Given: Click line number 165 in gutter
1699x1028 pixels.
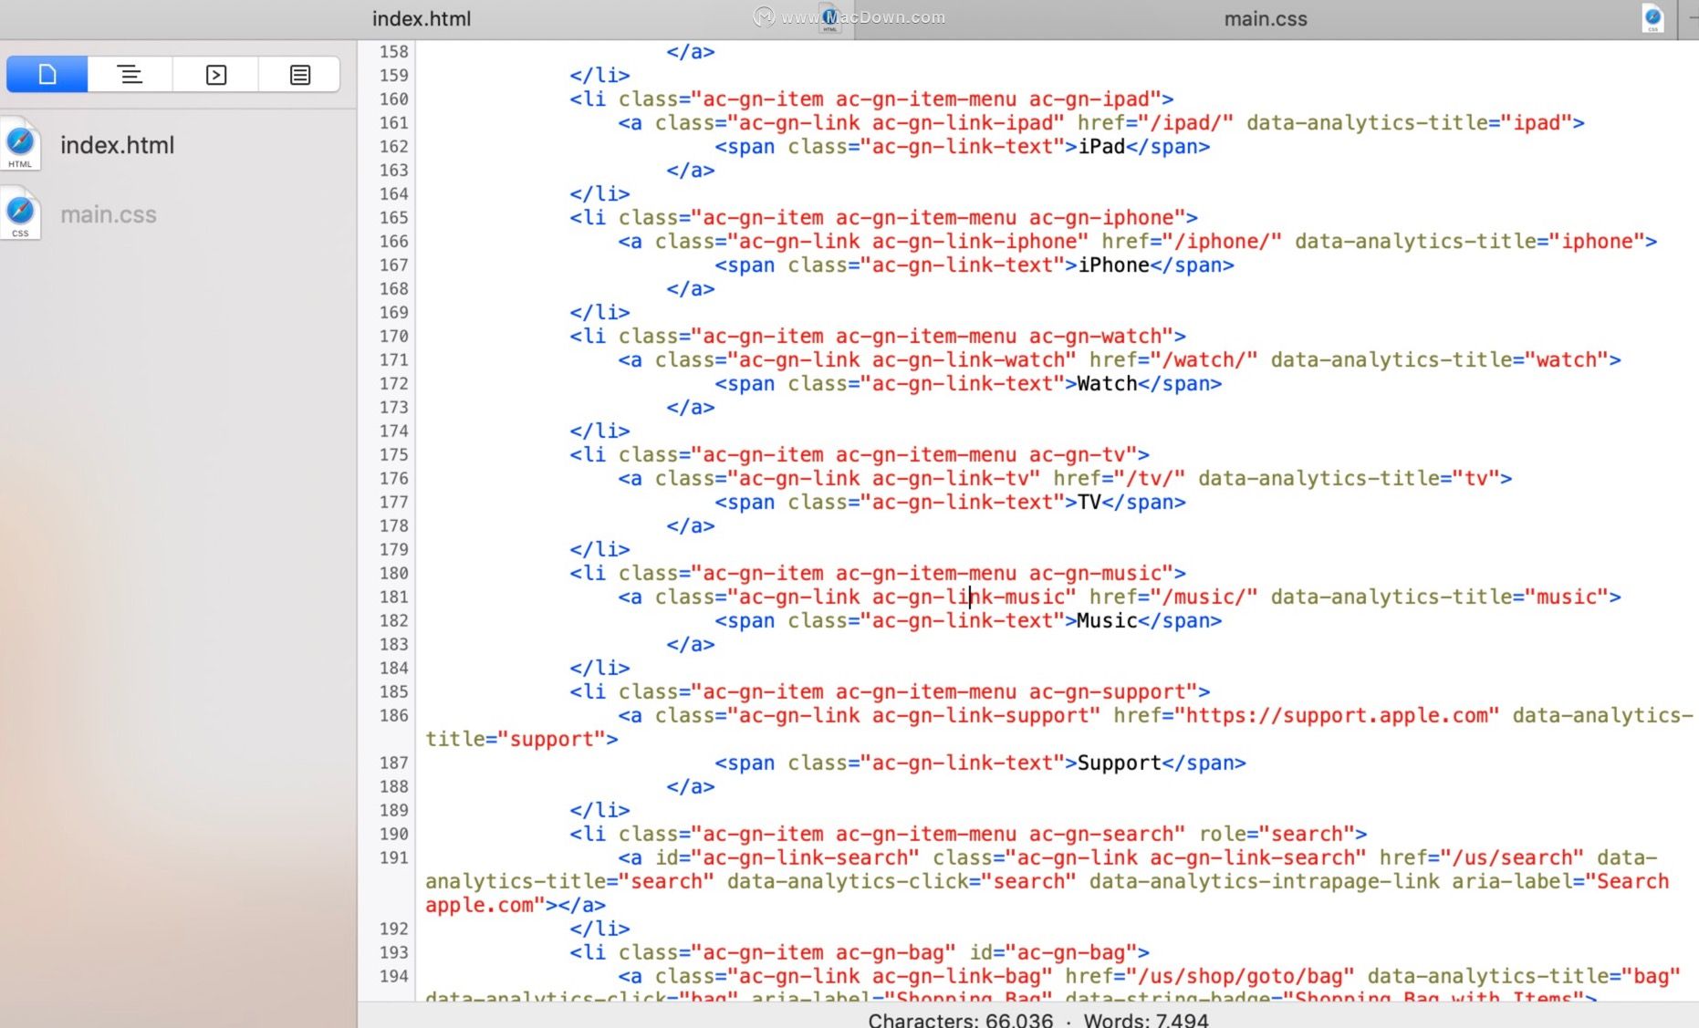Looking at the screenshot, I should pos(393,218).
